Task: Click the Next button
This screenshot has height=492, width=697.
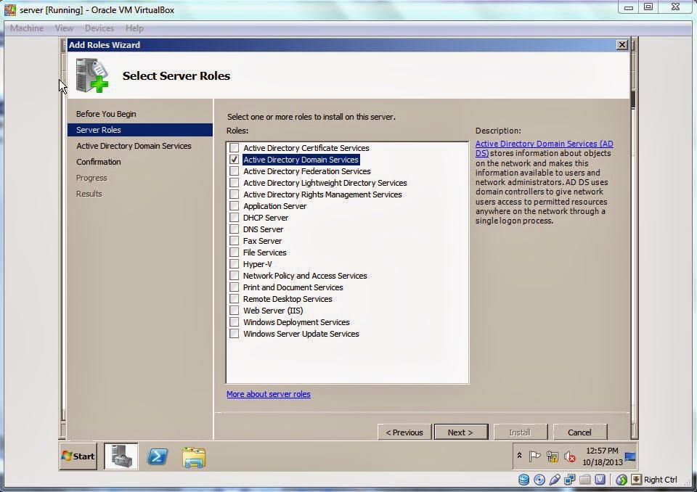Action: (x=460, y=432)
